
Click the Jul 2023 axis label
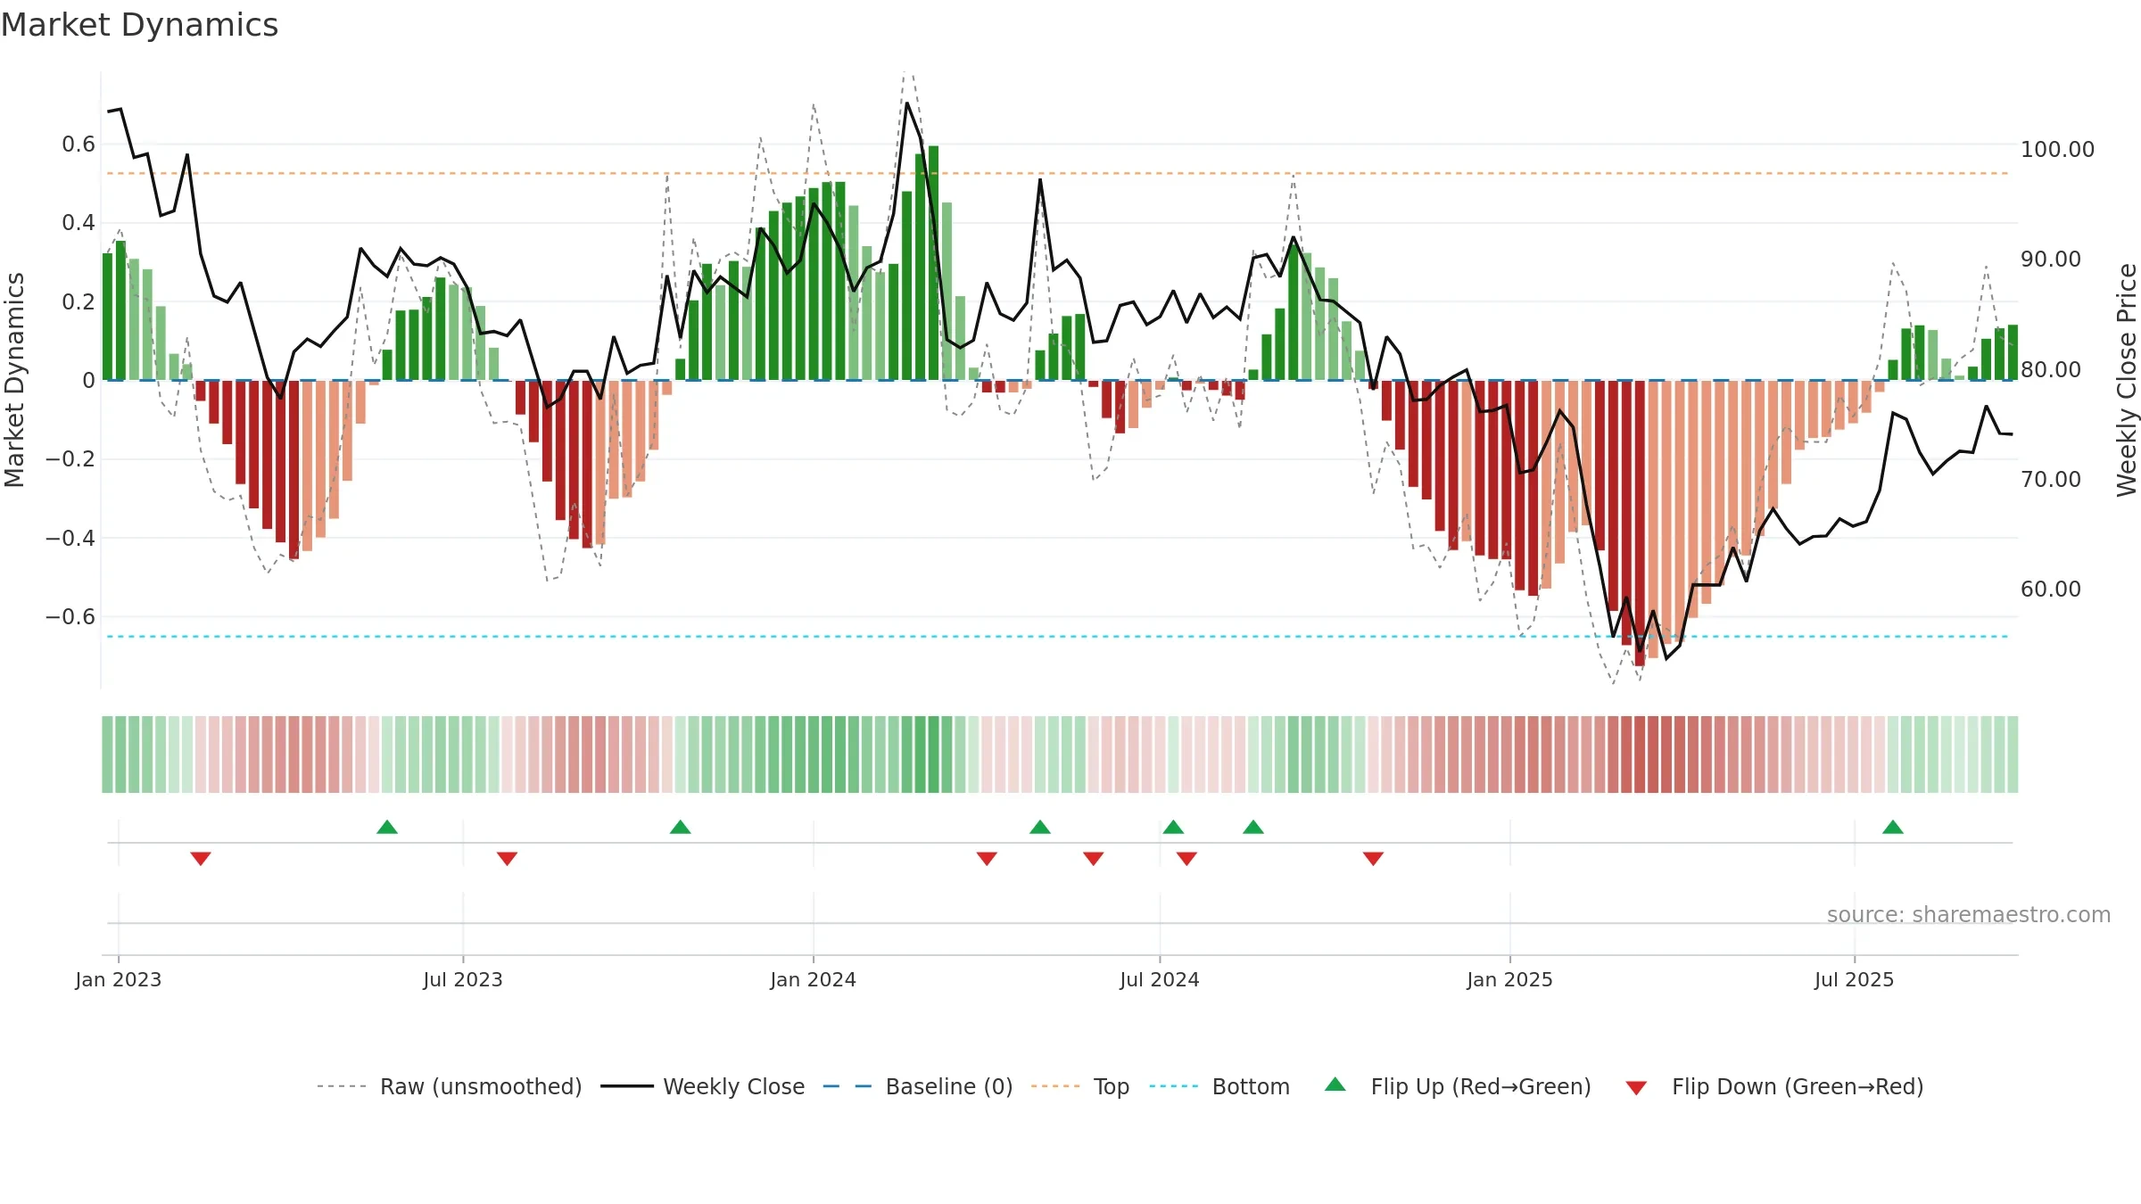click(x=463, y=979)
